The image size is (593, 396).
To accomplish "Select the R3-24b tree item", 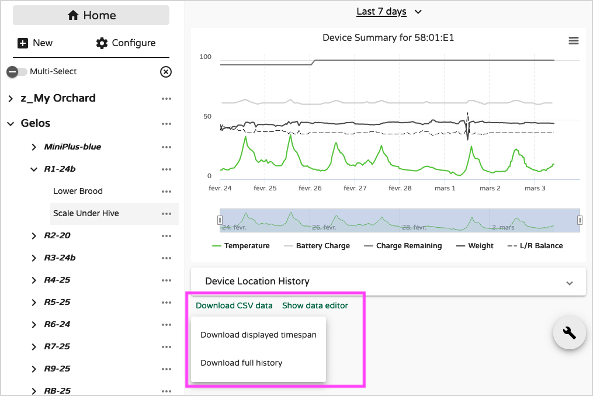I will pos(60,258).
